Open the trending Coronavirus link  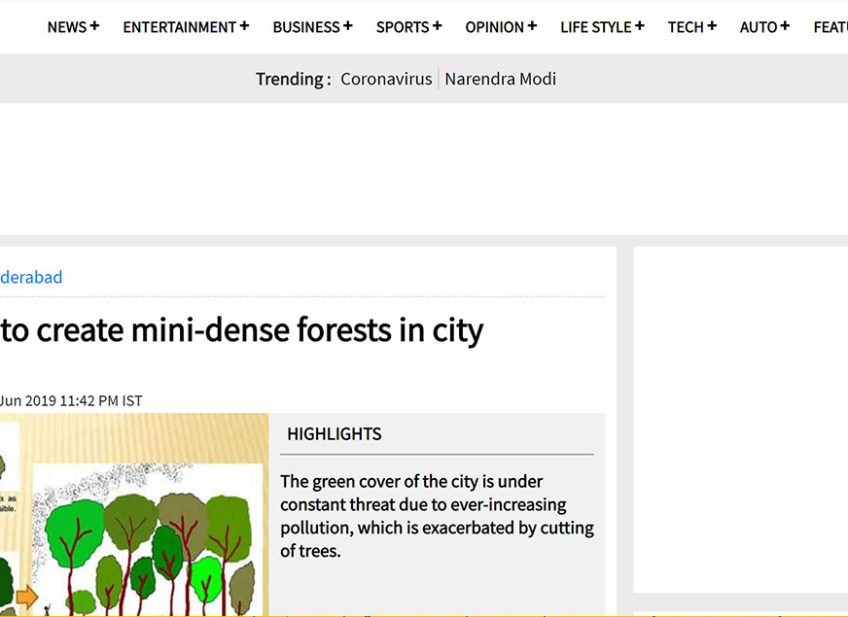pyautogui.click(x=386, y=80)
